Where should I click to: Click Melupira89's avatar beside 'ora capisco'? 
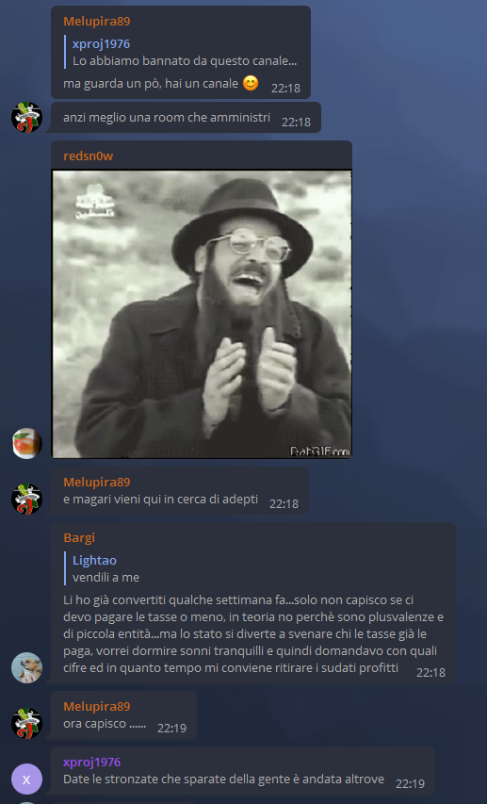click(26, 723)
